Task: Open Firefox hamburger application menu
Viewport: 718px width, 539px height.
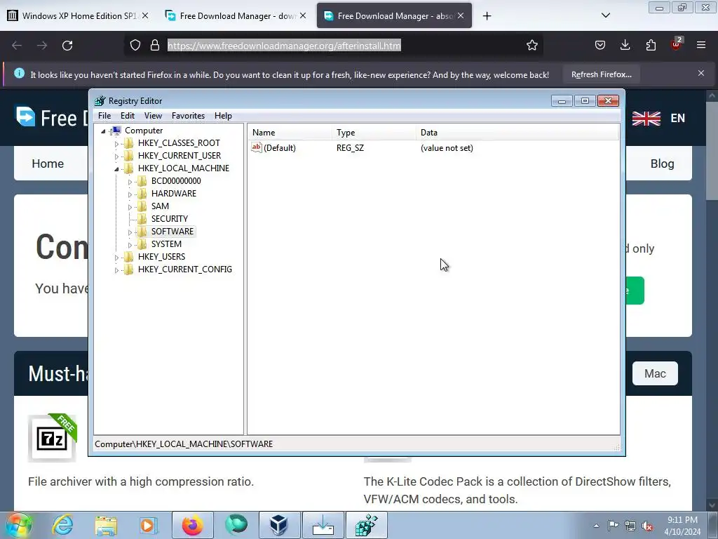Action: [701, 46]
